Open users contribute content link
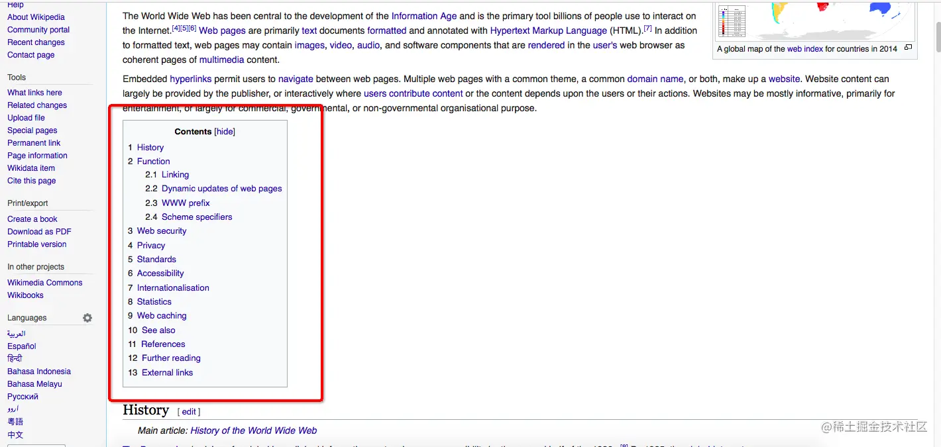Viewport: 941px width, 447px height. [x=414, y=93]
